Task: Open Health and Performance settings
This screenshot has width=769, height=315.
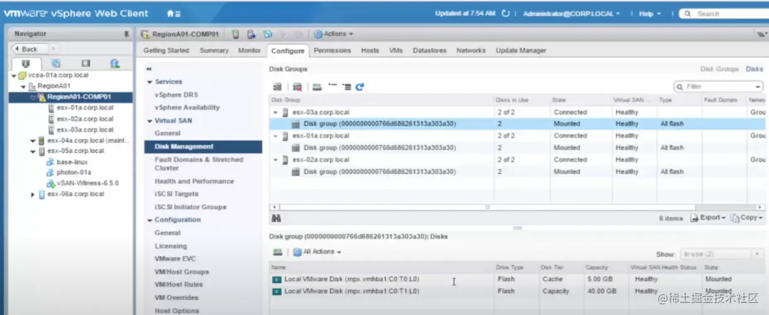Action: pos(194,181)
